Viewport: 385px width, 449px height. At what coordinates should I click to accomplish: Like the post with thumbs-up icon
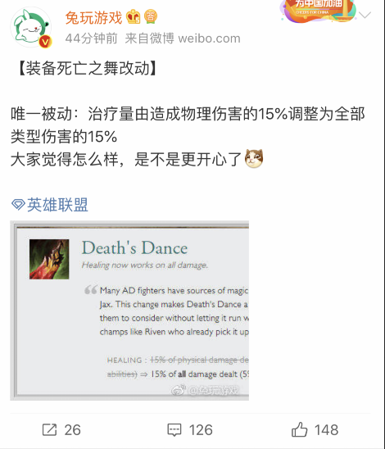point(299,429)
